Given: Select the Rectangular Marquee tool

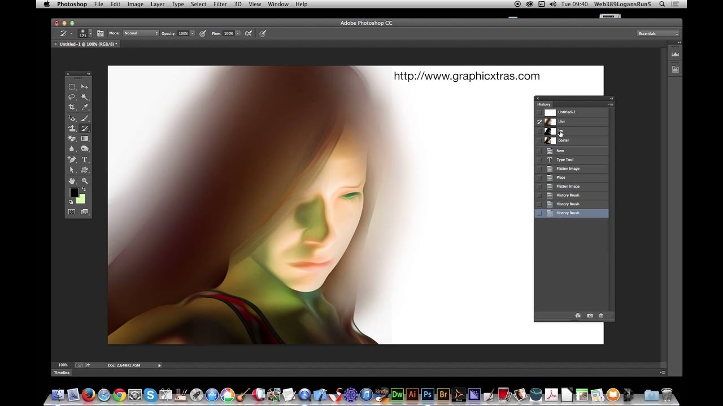Looking at the screenshot, I should (x=72, y=87).
